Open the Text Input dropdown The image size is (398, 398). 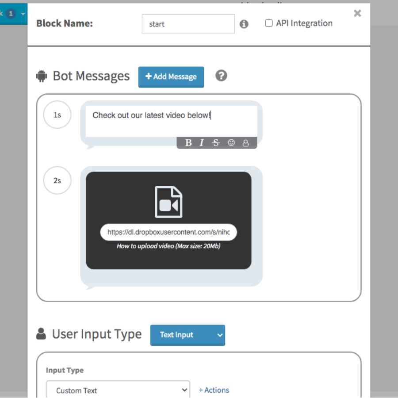tap(188, 335)
